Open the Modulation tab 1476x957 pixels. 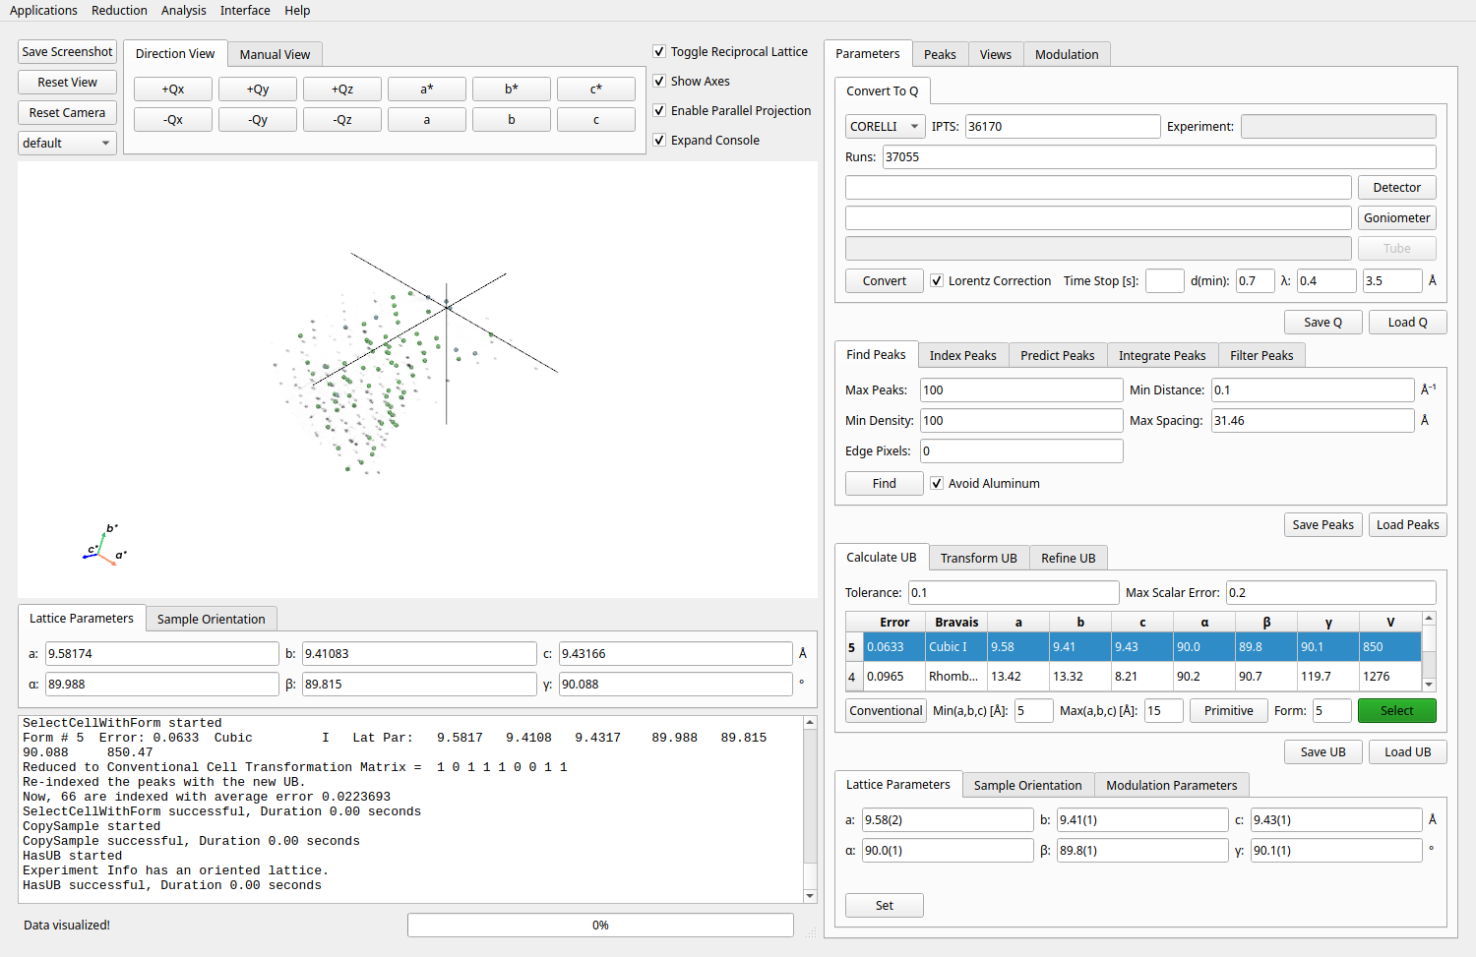[1067, 54]
